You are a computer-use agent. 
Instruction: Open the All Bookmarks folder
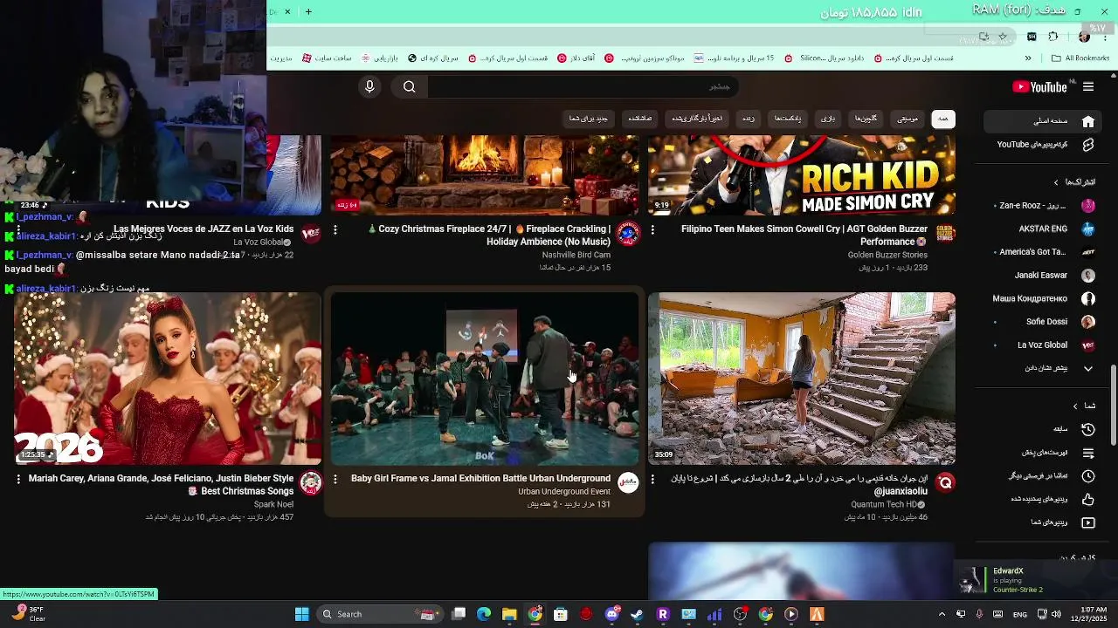[1080, 58]
